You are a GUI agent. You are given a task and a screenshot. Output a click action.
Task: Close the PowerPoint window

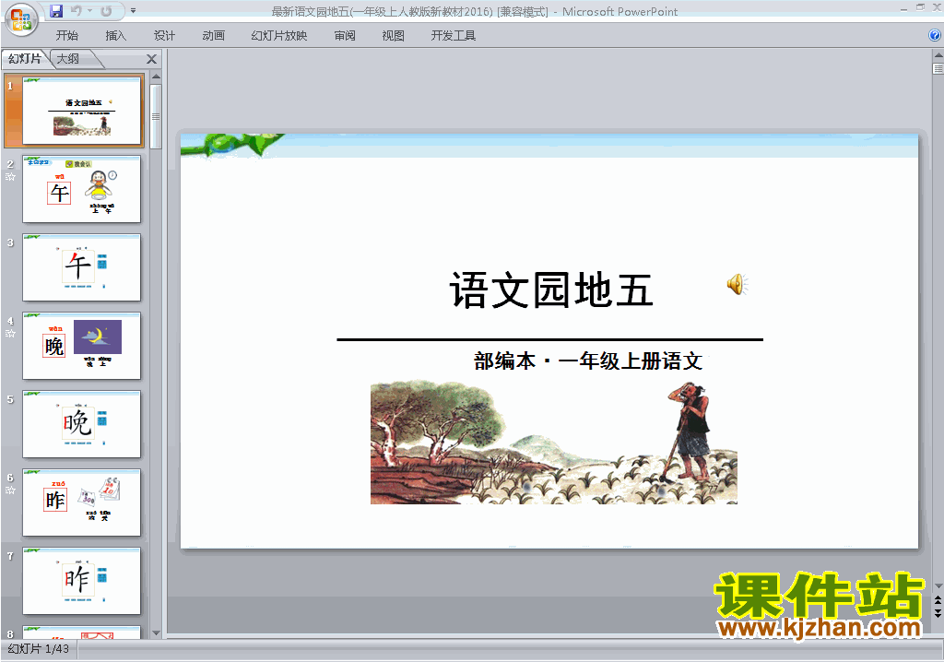pyautogui.click(x=937, y=7)
